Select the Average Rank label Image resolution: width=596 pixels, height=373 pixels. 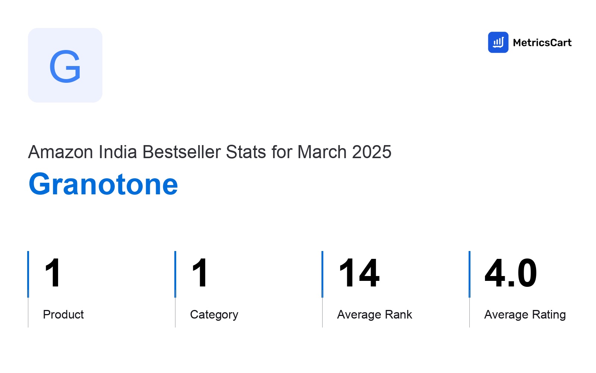(x=375, y=314)
